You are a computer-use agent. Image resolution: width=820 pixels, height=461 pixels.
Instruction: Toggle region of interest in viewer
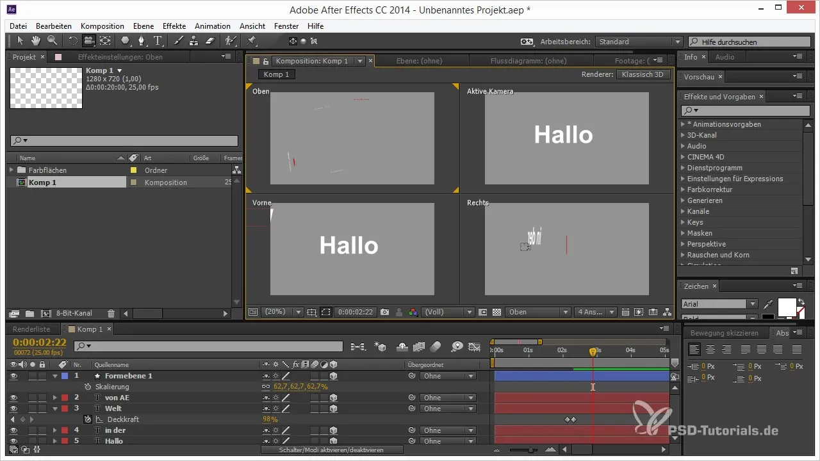coord(325,312)
